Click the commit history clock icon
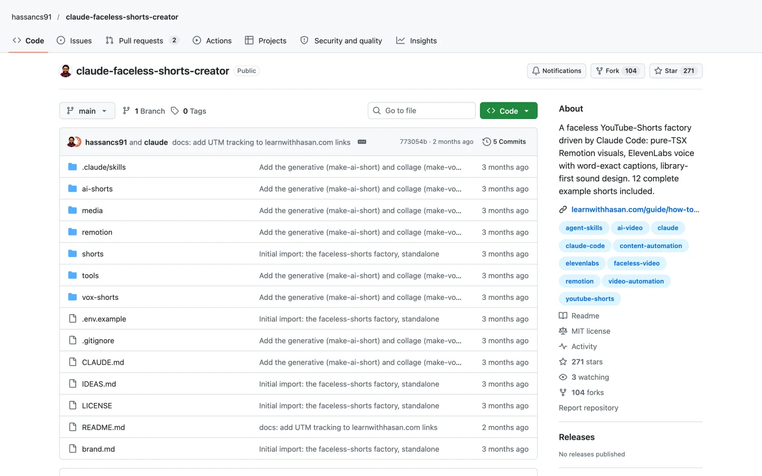The height and width of the screenshot is (476, 762). (486, 142)
